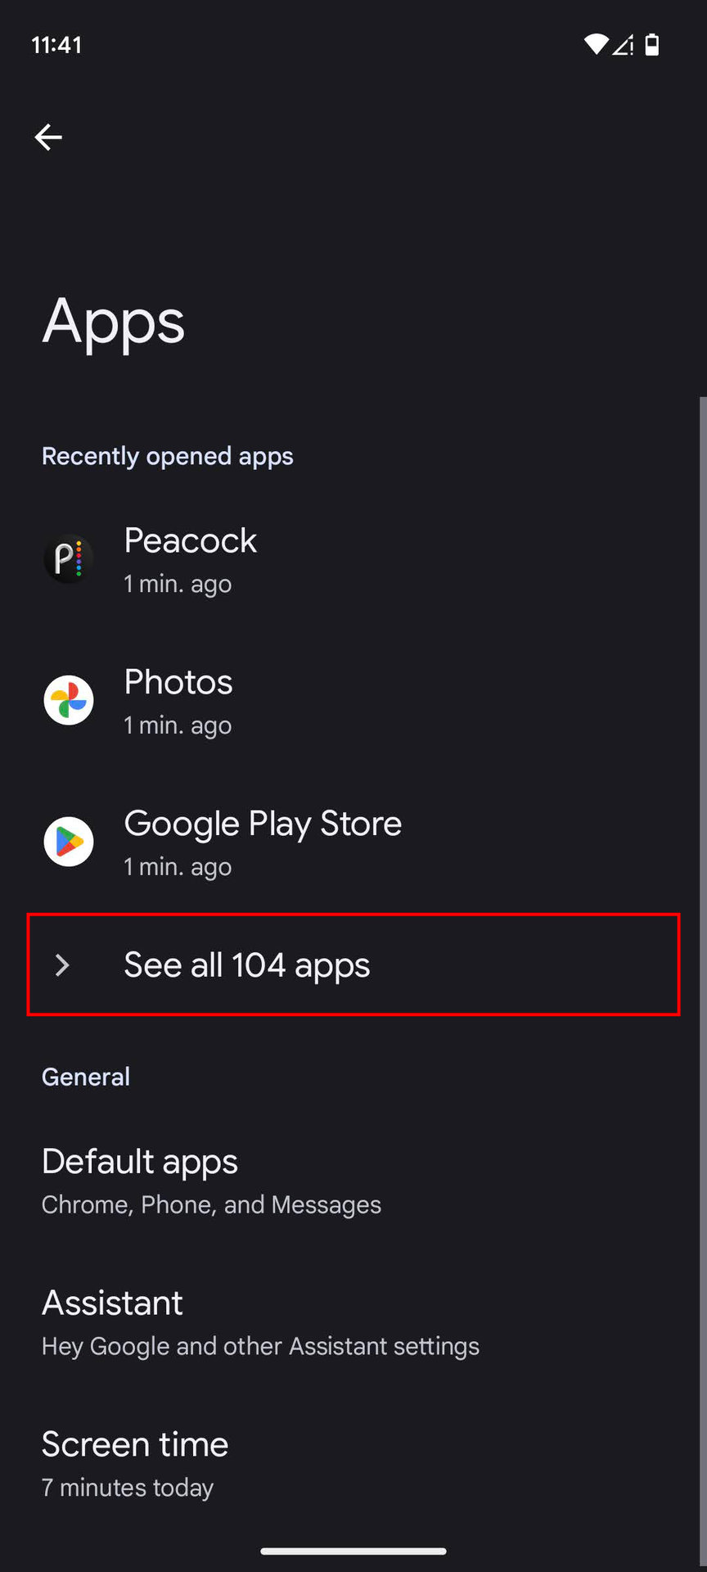
Task: Open Default apps settings
Action: (211, 1181)
